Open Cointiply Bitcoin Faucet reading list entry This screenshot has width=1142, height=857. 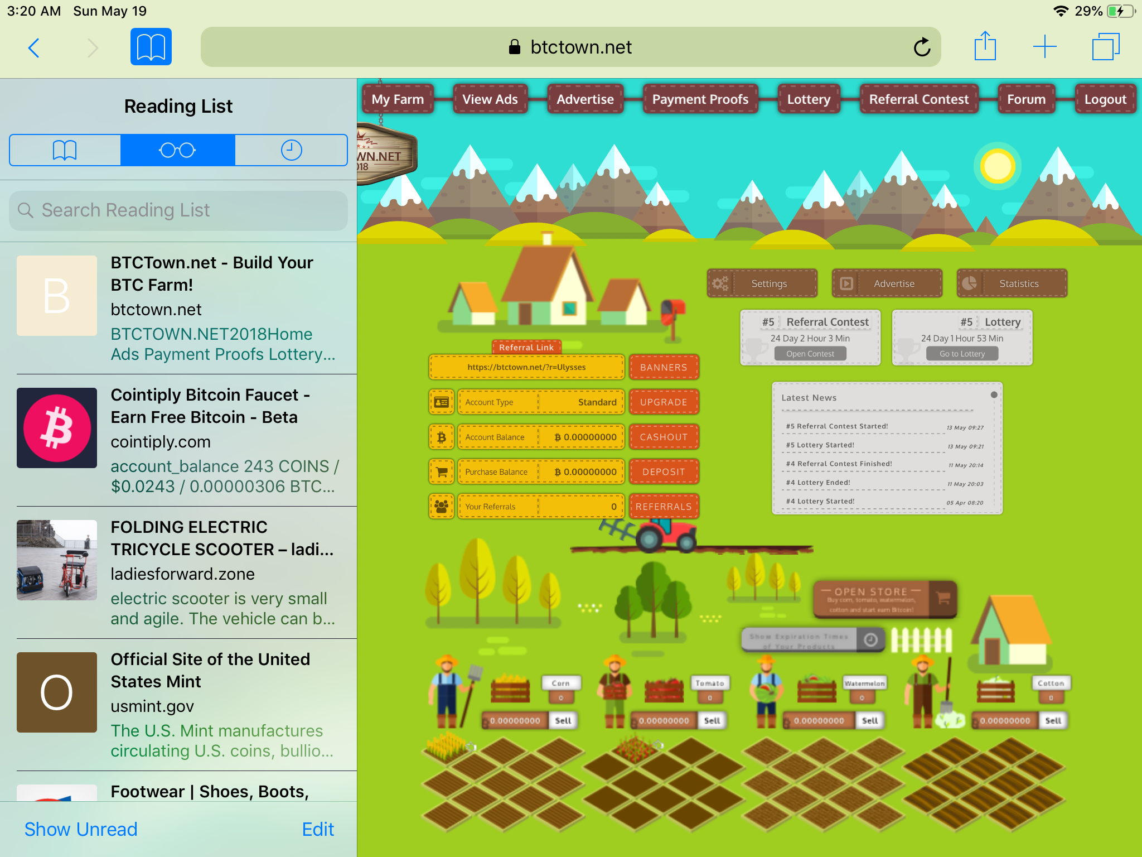178,440
